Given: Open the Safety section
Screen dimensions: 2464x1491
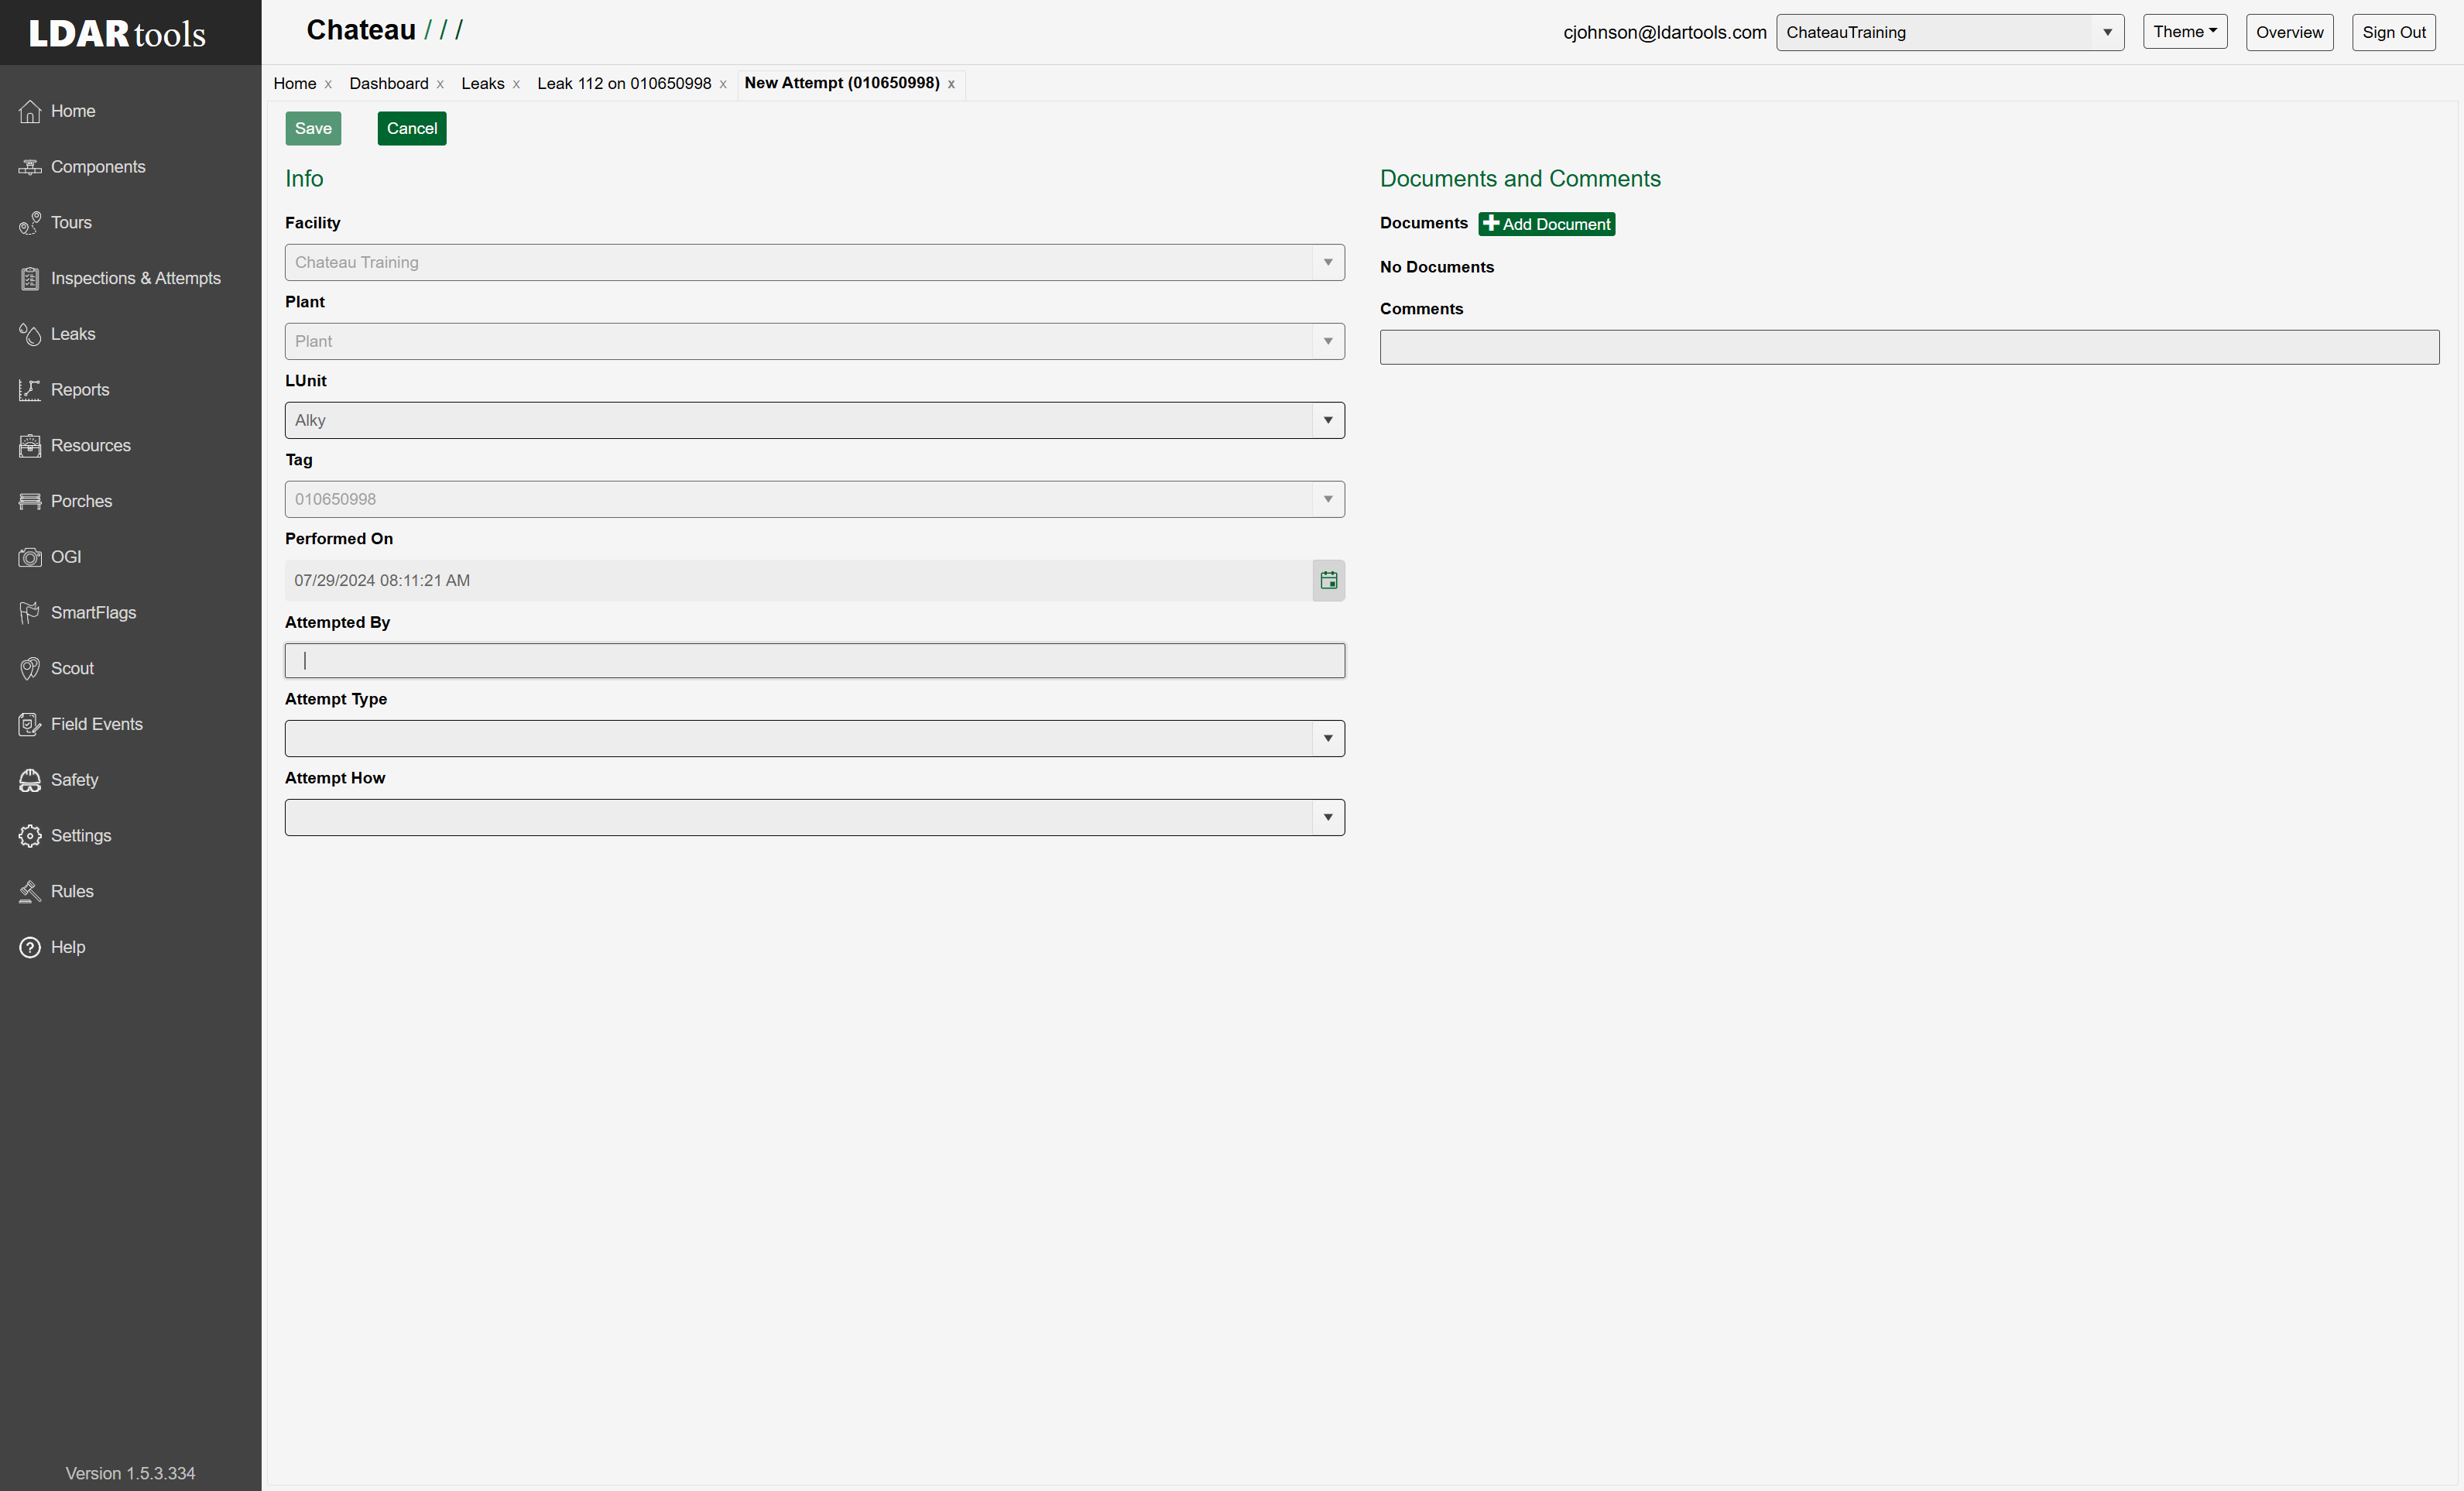Looking at the screenshot, I should (x=74, y=780).
